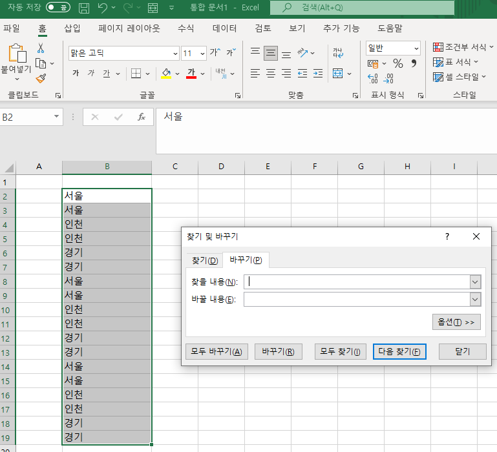Click the 모두 바꾸기(A) button
Screen dimensions: 497x452
tap(217, 351)
